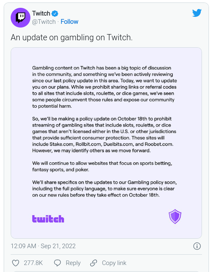Image resolution: width=211 pixels, height=272 pixels.
Task: Open the 12:09 AM · Sep 21, 2022 timestamp
Action: [x=43, y=246]
